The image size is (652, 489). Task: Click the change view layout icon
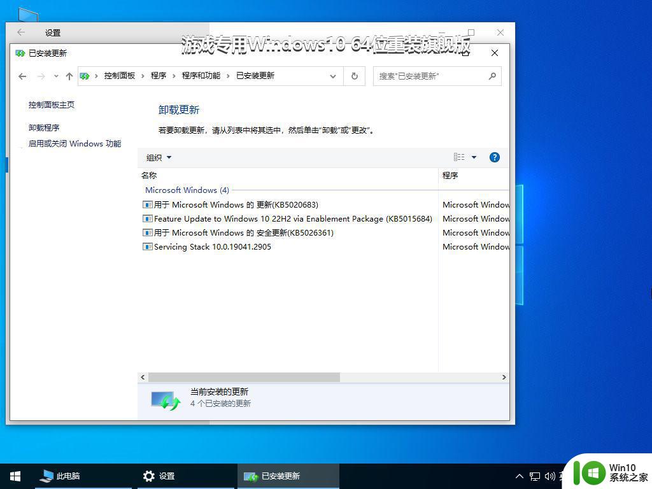point(459,157)
